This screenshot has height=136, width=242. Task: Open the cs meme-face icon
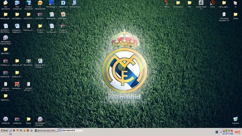tap(235, 3)
